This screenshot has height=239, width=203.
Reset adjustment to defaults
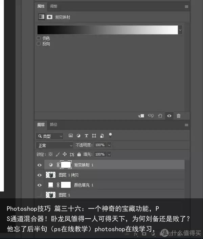click(x=160, y=116)
